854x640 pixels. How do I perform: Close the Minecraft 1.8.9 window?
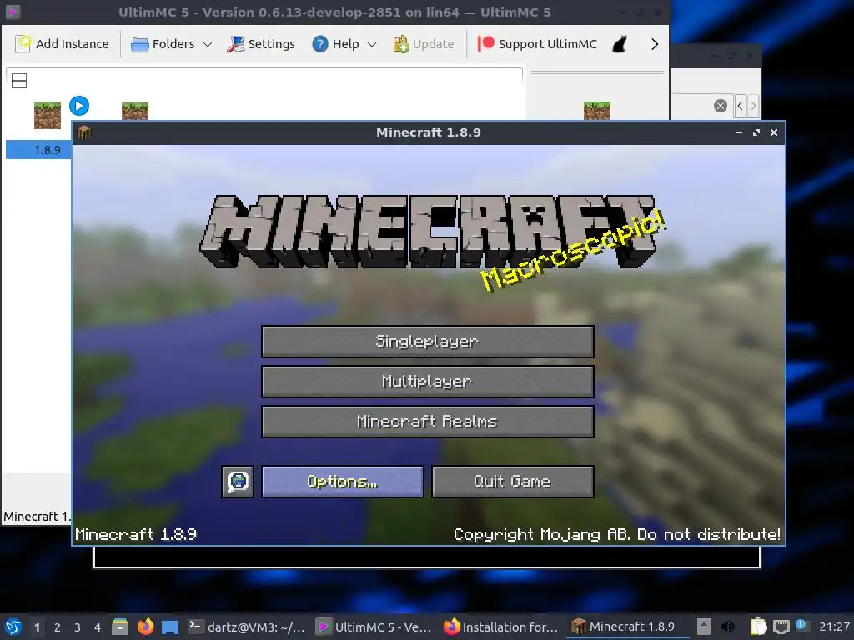(773, 132)
